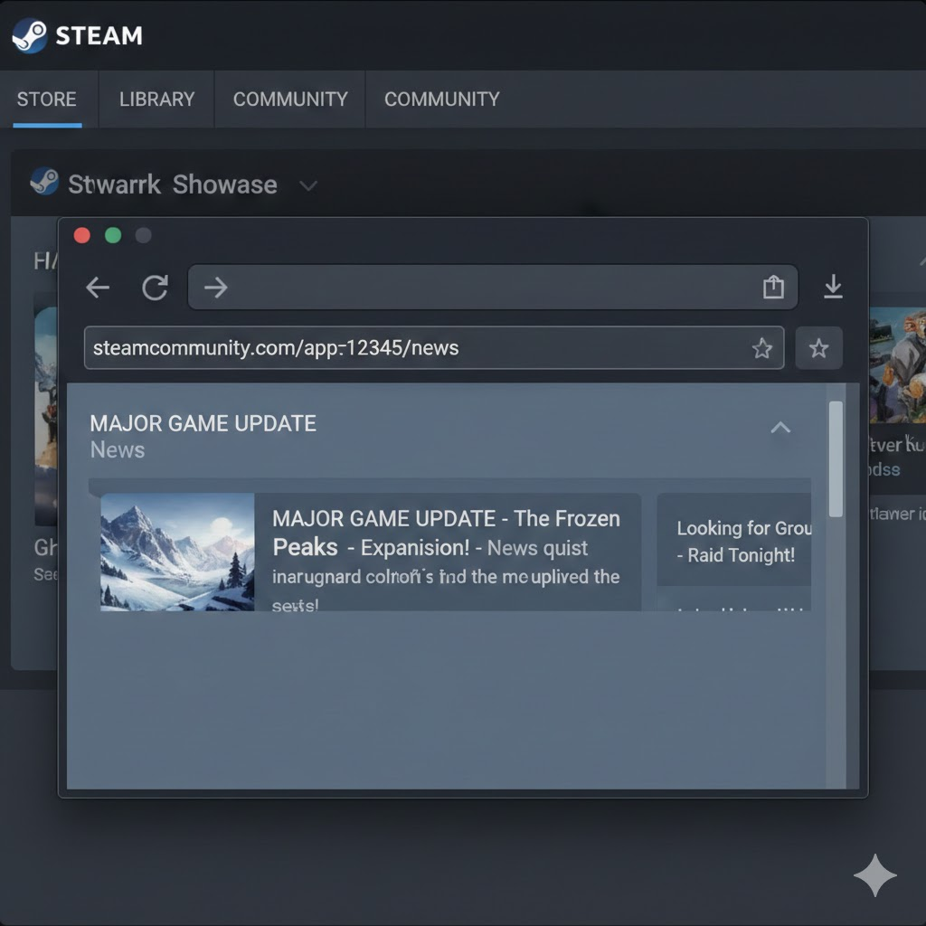Go back using the left arrow
The width and height of the screenshot is (926, 926).
(x=98, y=288)
